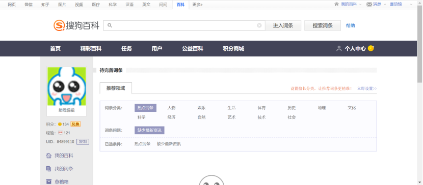Expand the 消息 dropdown arrow
Screen dimensions: 423x185
click(384, 5)
